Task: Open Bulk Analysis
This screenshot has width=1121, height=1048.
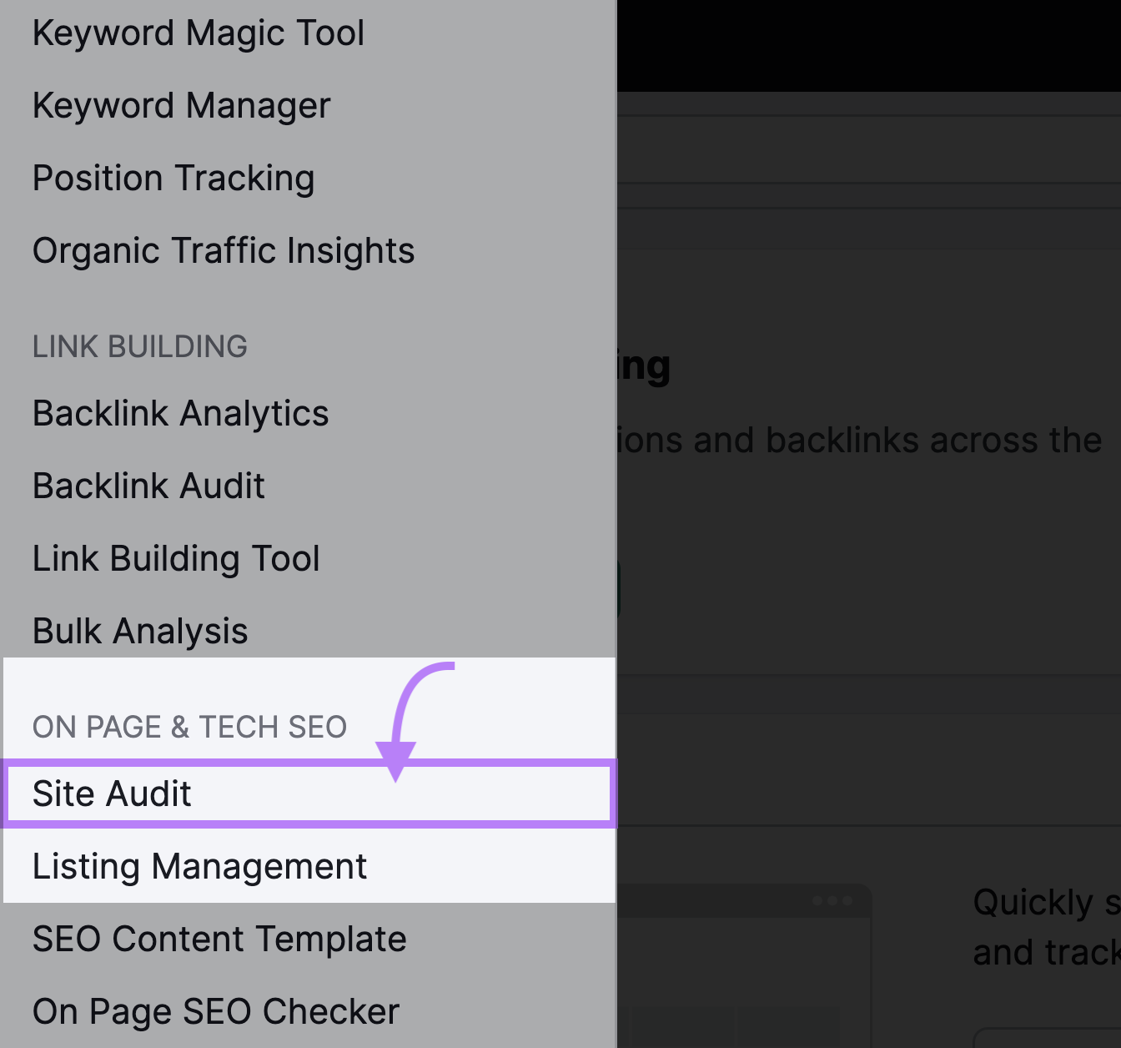Action: [140, 632]
